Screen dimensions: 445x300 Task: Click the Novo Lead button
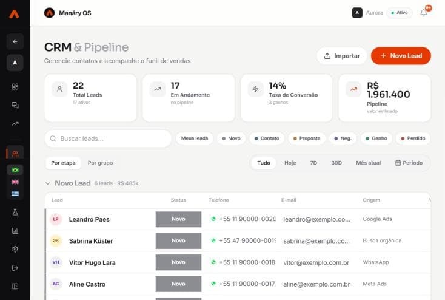click(401, 56)
